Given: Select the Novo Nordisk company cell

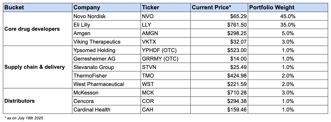Looking at the screenshot, I should (106, 16).
